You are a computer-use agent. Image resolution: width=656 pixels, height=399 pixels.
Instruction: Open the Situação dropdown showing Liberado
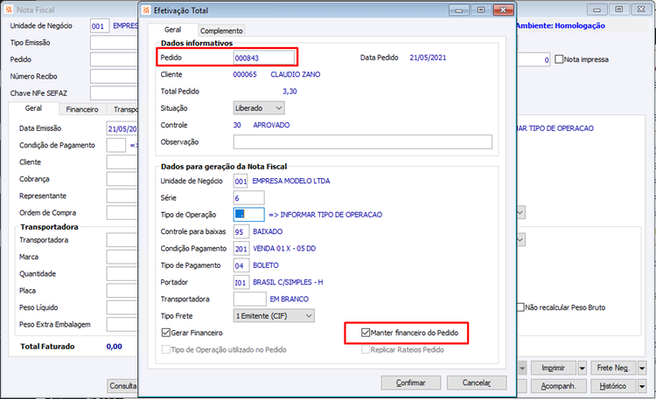coord(259,107)
